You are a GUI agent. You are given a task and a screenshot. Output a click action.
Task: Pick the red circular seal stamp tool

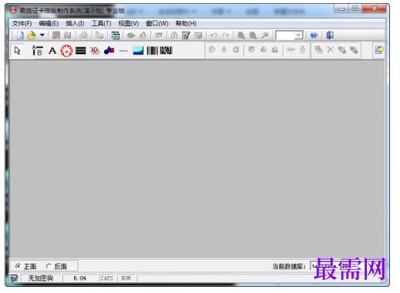pyautogui.click(x=66, y=51)
